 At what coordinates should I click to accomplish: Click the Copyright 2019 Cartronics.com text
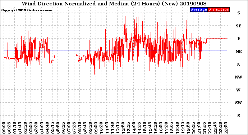[27, 10]
